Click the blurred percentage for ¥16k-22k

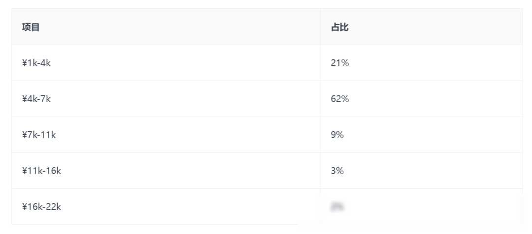(x=337, y=206)
